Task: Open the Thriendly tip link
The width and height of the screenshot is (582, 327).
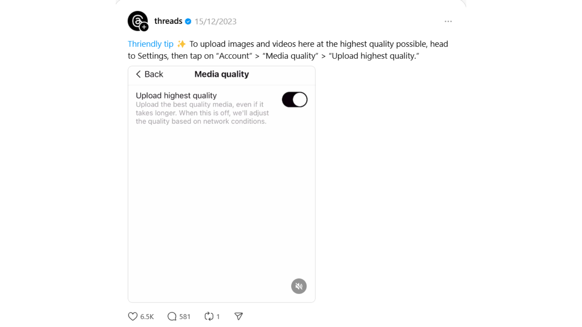Action: coord(150,44)
